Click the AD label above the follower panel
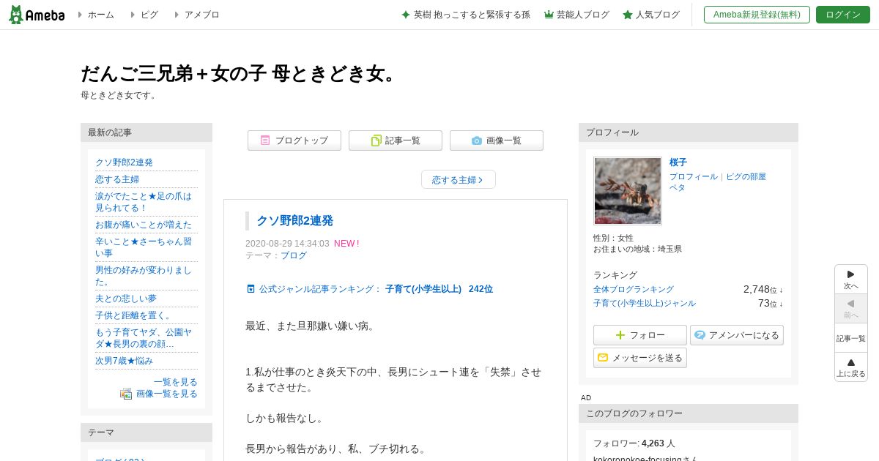 point(586,397)
